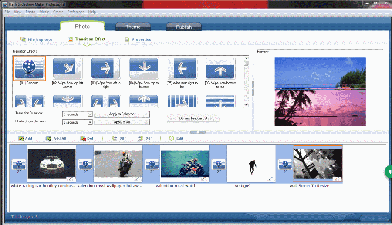The height and width of the screenshot is (225, 392).
Task: Open the Photo menu
Action: tap(30, 12)
